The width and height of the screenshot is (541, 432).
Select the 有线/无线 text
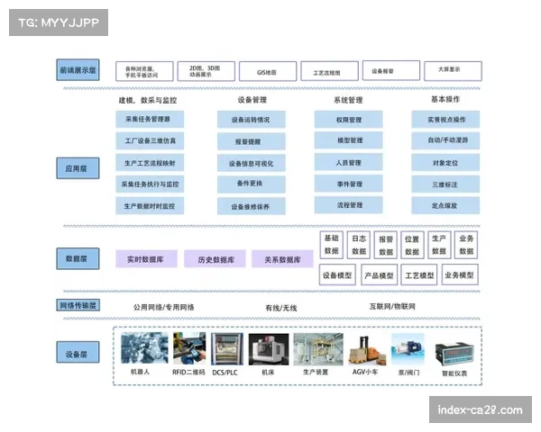click(281, 308)
